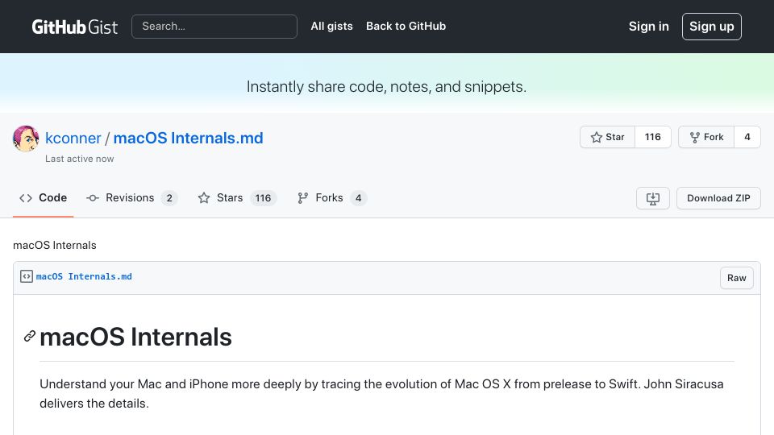Viewport: 774px width, 435px height.
Task: Go Back to GitHub
Action: pyautogui.click(x=406, y=26)
